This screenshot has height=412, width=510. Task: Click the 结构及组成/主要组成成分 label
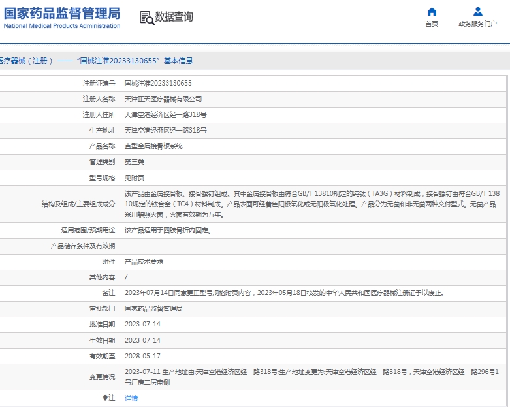pyautogui.click(x=78, y=204)
